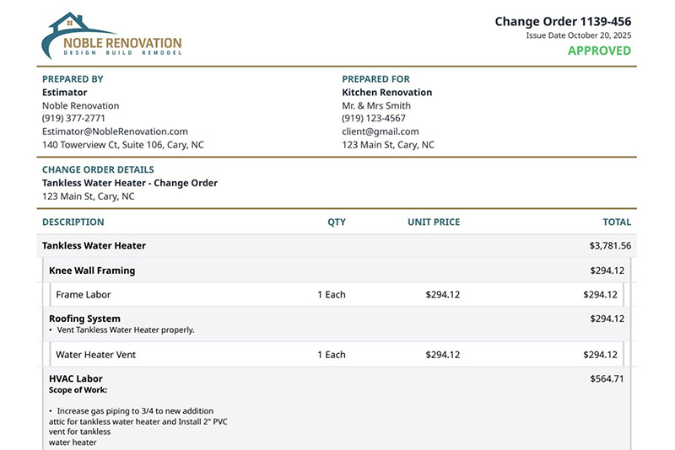Click the UNIT PRICE column header

[x=434, y=222]
